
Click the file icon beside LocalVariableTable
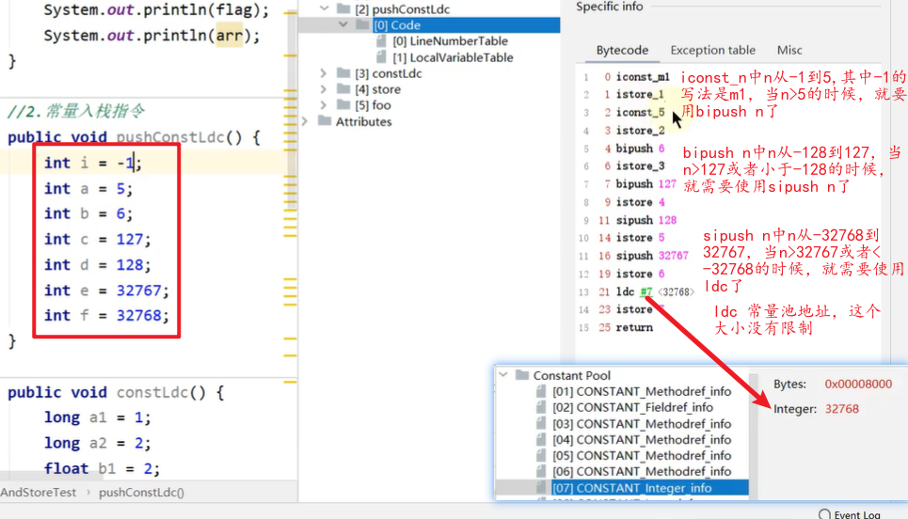coord(381,57)
